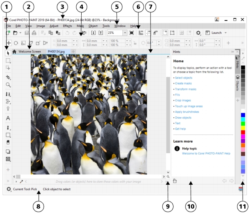Open the Effects menu
Image resolution: width=249 pixels, height=214 pixels.
[67, 26]
